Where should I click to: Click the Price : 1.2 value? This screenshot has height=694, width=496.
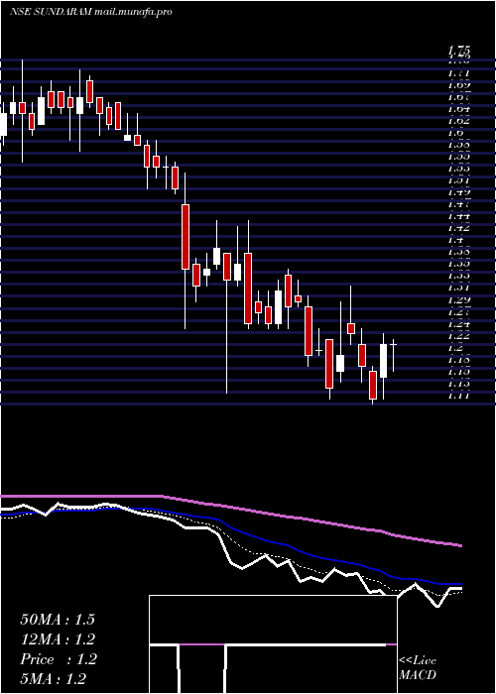[58, 659]
